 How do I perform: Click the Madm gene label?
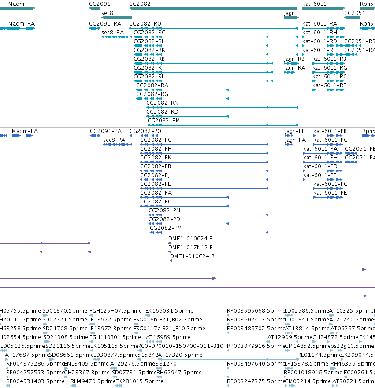pos(16,4)
